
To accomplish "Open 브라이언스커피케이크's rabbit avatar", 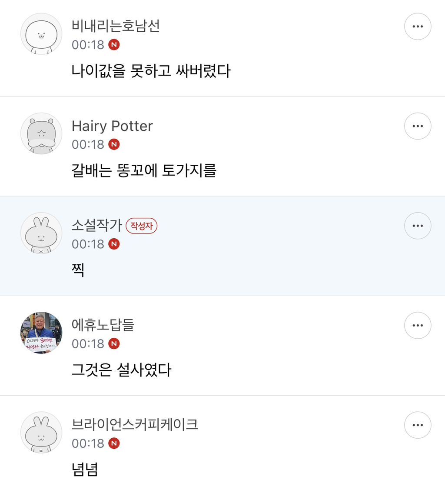I will (x=41, y=432).
